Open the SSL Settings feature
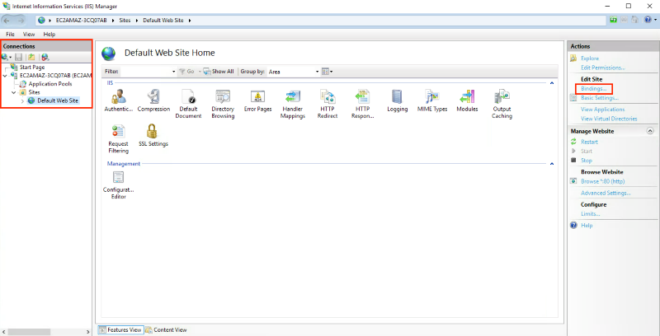The image size is (660, 336). (153, 132)
